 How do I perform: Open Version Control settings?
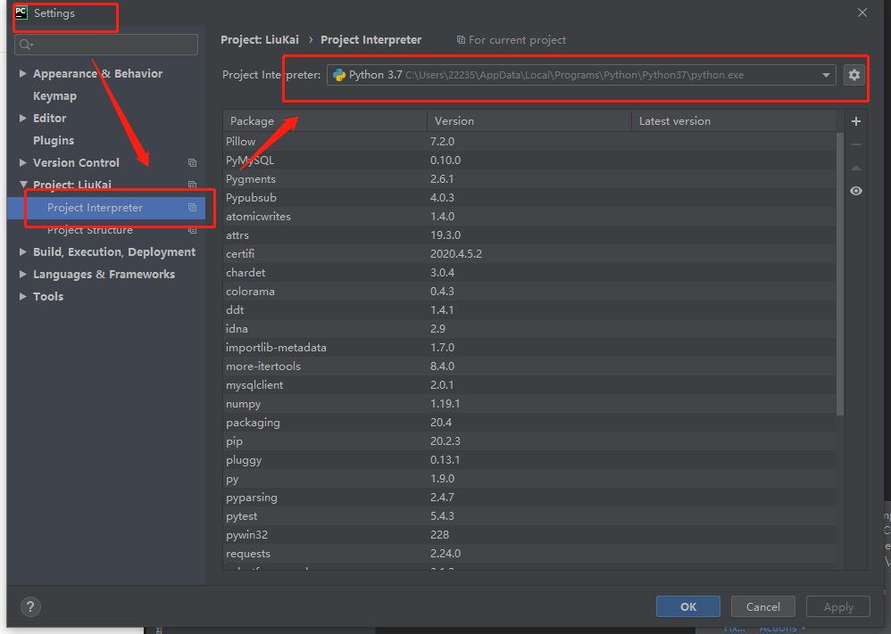(76, 163)
